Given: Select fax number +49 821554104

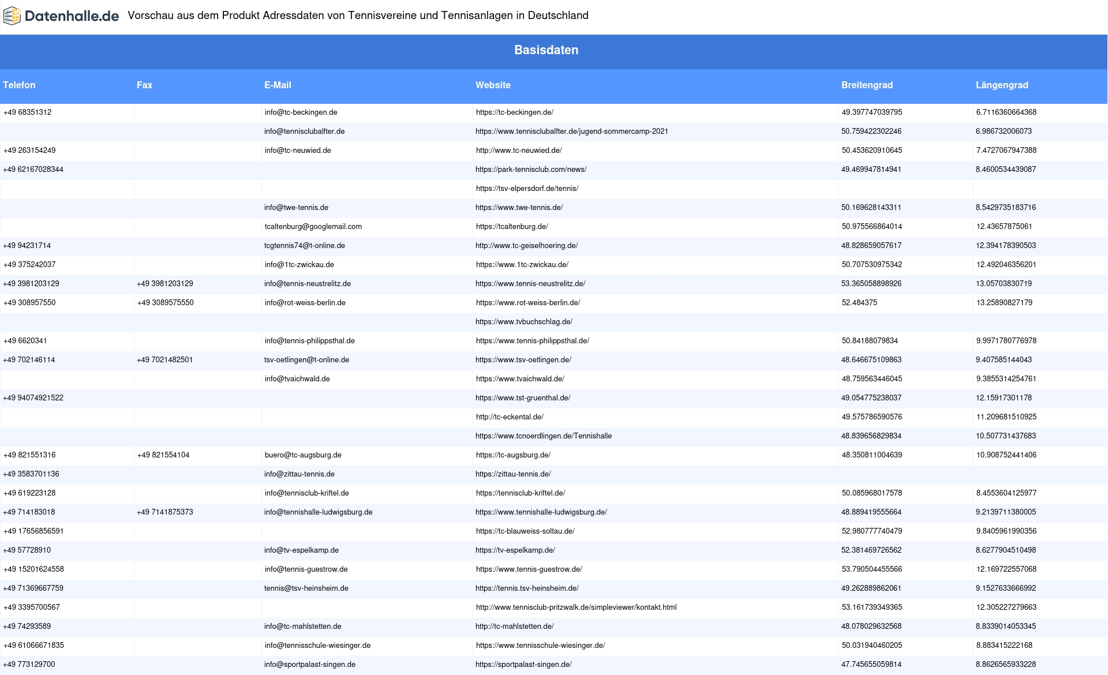Looking at the screenshot, I should pyautogui.click(x=163, y=455).
